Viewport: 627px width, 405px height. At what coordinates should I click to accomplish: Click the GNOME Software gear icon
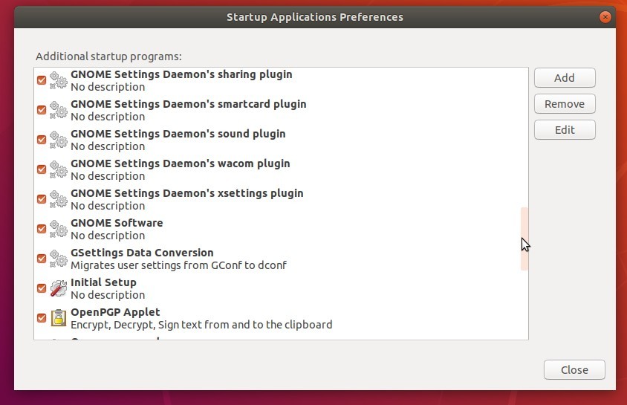59,229
